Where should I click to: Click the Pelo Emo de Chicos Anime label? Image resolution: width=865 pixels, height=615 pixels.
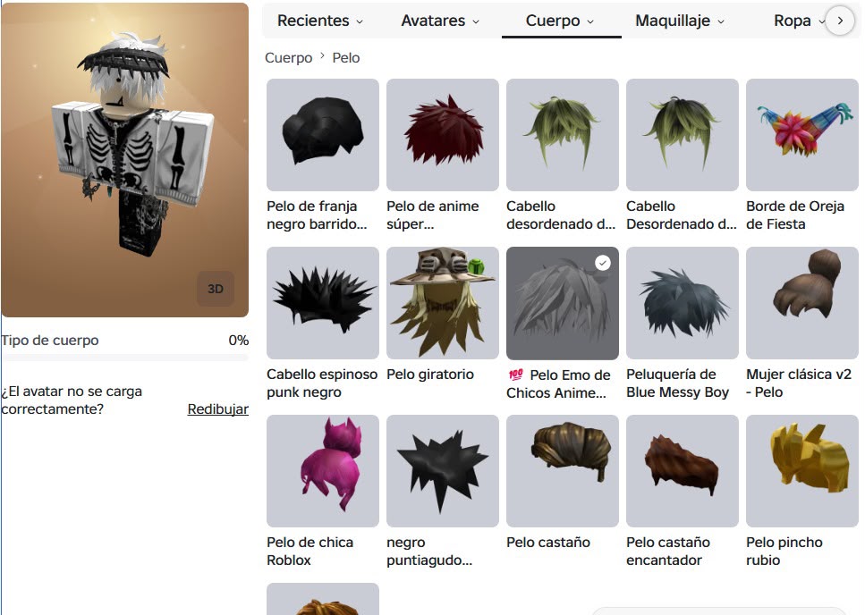coord(559,383)
